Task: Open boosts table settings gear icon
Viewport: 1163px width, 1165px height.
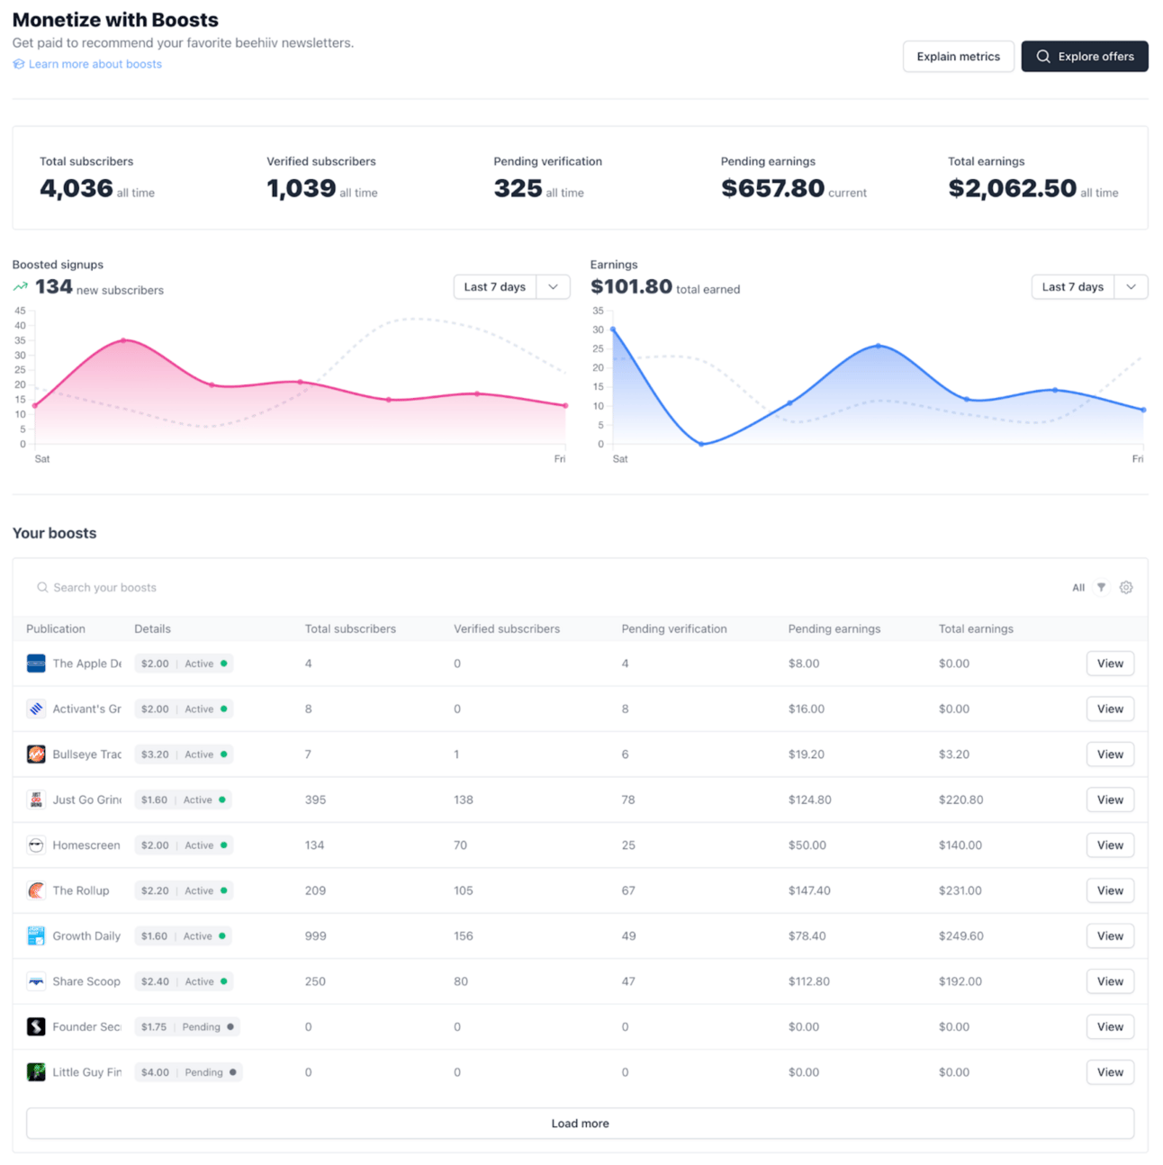Action: [x=1126, y=587]
